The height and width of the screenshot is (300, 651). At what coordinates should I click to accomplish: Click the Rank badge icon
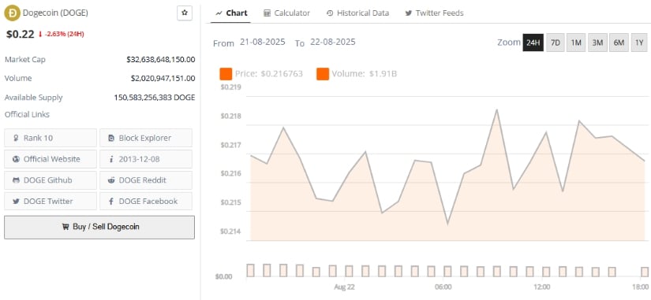click(x=16, y=138)
